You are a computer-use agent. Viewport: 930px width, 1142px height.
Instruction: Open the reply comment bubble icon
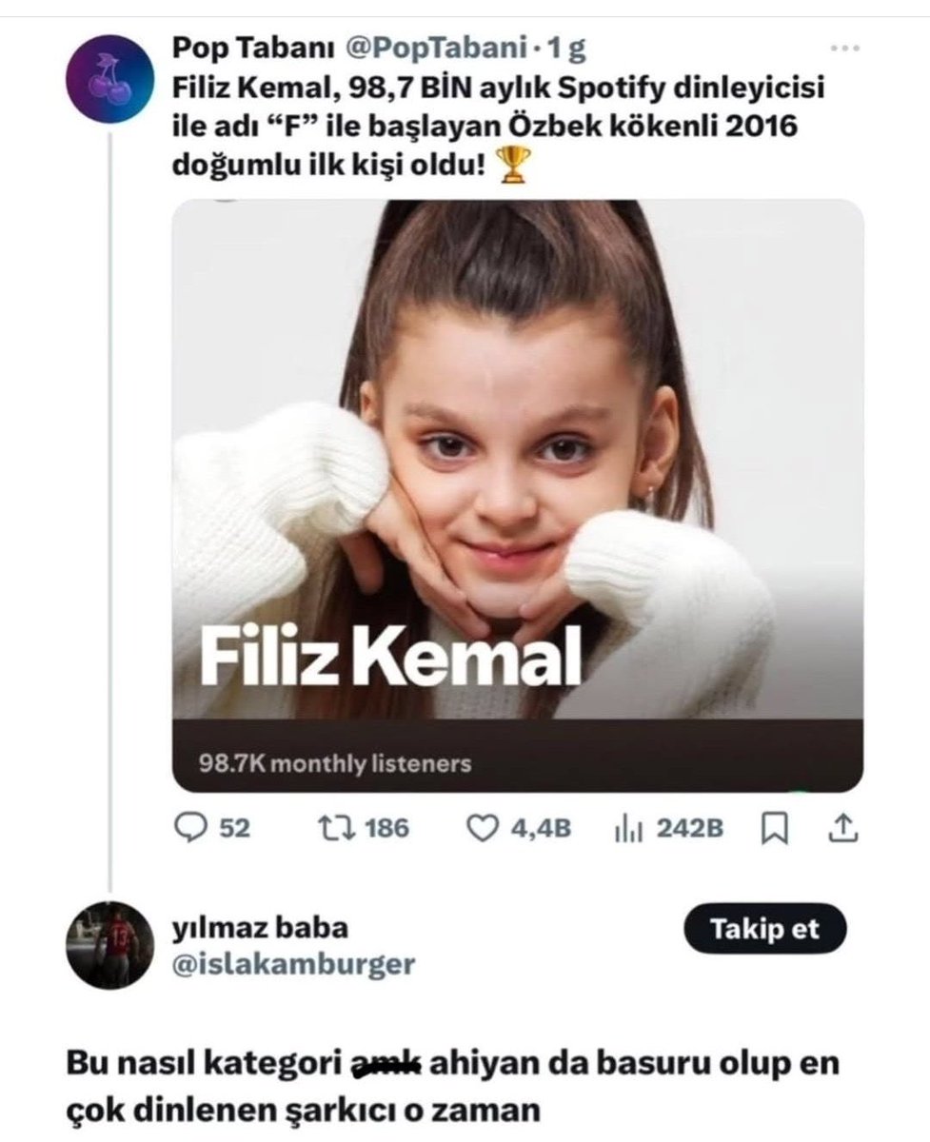pos(191,829)
